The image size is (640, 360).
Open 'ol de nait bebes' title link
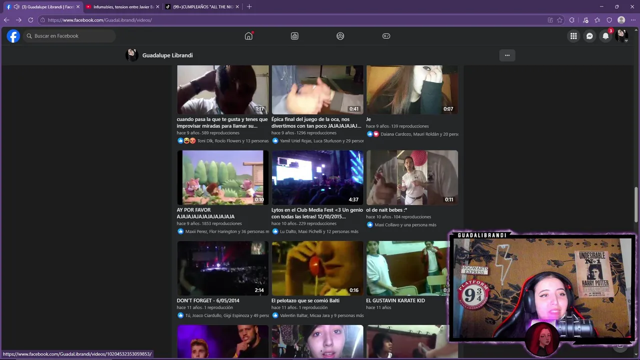click(386, 210)
